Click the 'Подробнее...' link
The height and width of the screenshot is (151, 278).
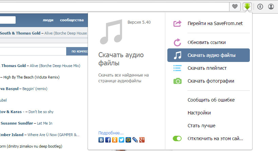point(111,133)
